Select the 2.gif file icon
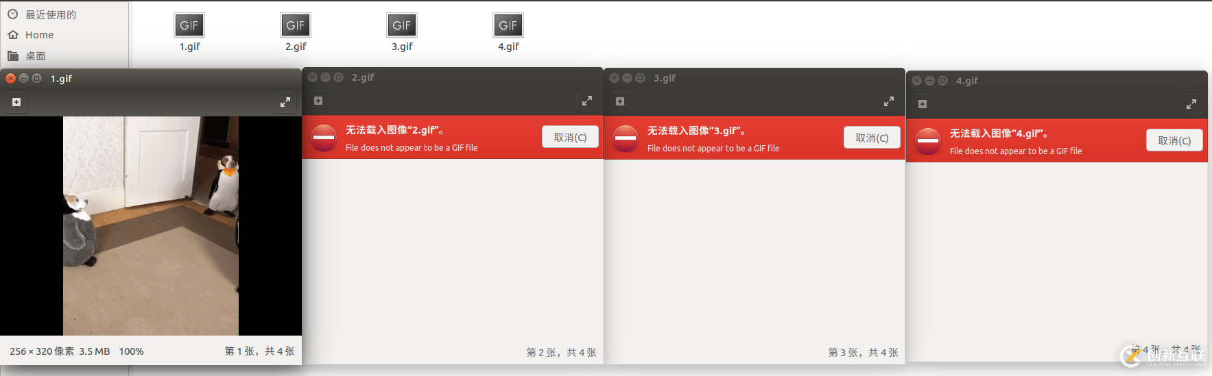 296,25
